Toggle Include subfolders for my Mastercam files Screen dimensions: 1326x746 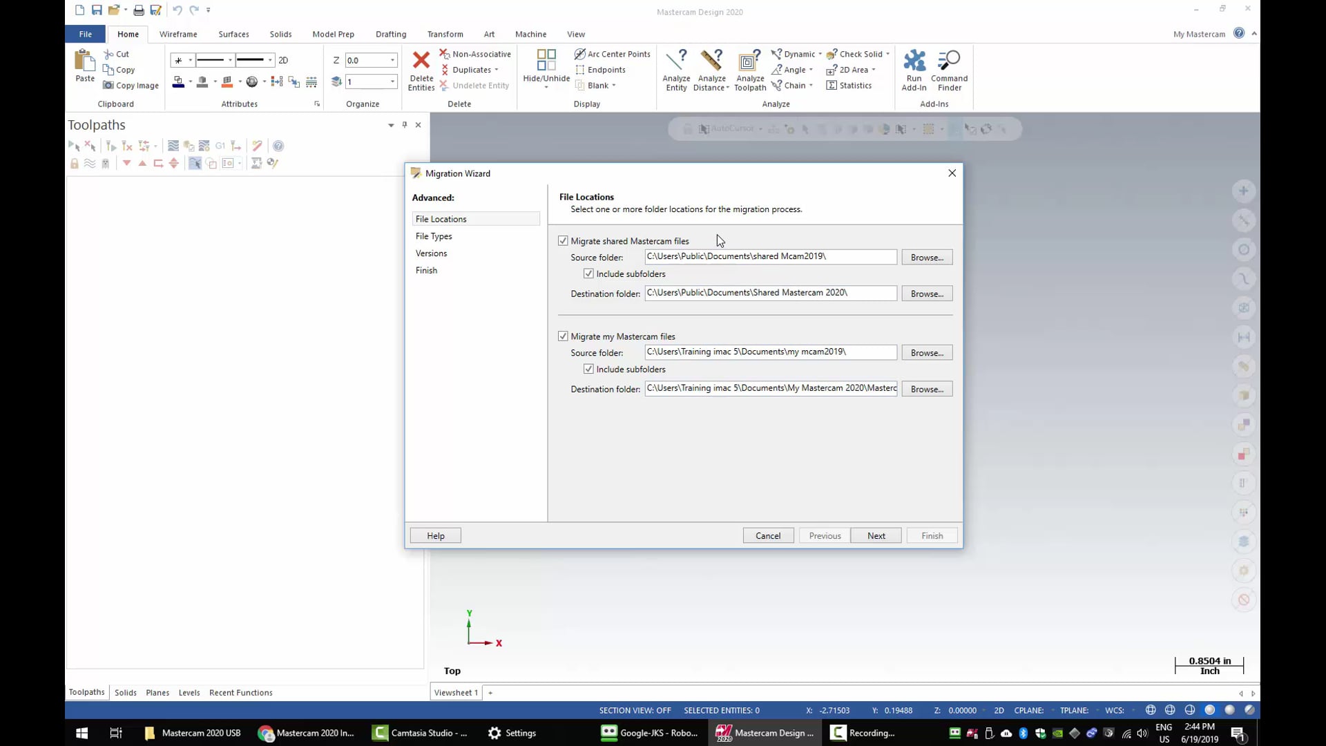click(588, 370)
